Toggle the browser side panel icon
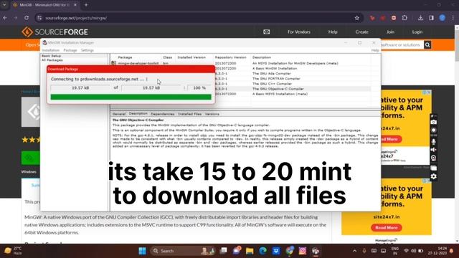Screen dimensions: 459x258 pyautogui.click(x=431, y=18)
